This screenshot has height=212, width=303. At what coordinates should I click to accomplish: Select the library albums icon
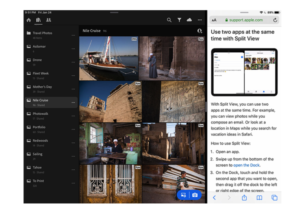click(38, 20)
